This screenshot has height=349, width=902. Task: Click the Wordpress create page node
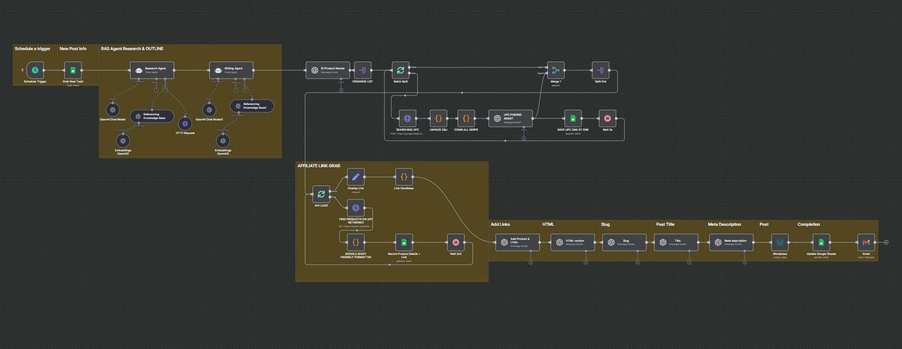(780, 243)
